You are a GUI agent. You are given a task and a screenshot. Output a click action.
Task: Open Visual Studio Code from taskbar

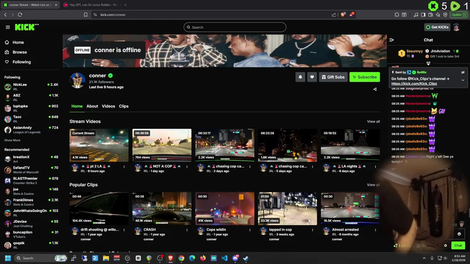(225, 258)
